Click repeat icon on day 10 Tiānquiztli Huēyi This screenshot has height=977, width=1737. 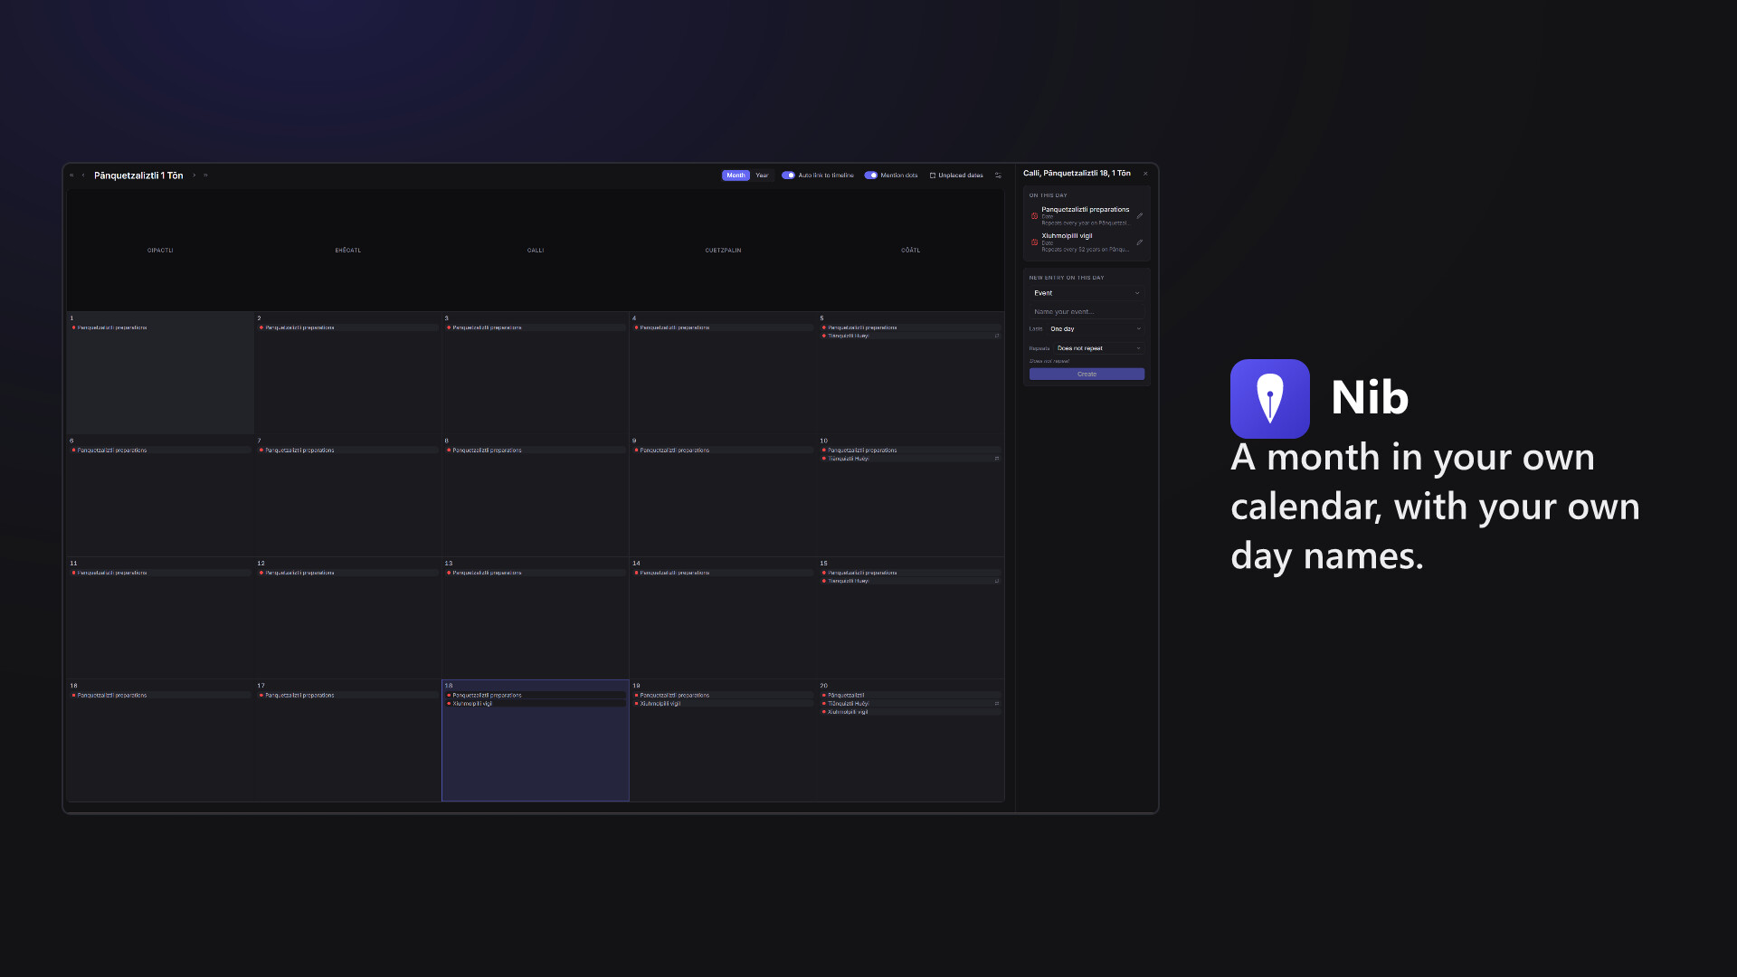point(997,459)
